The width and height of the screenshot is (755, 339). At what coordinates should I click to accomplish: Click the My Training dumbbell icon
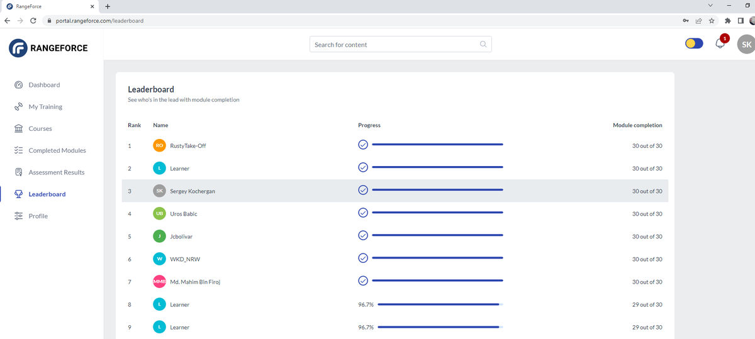[18, 107]
